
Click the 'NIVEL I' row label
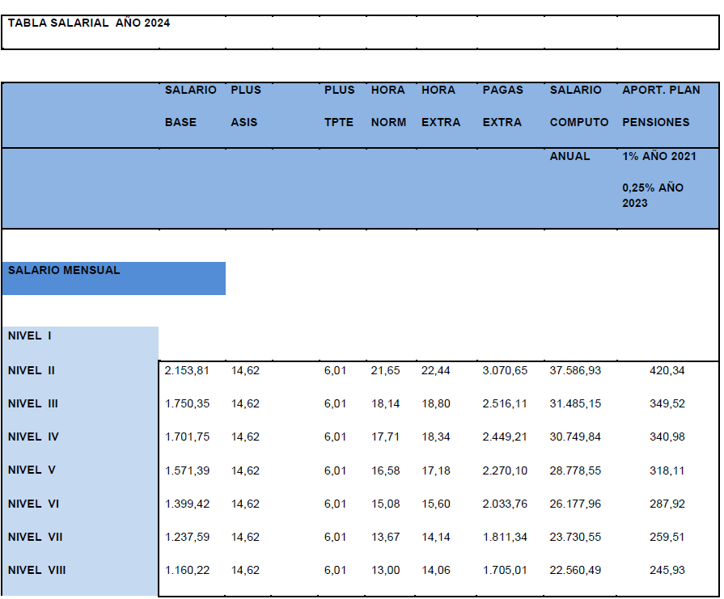[x=29, y=335]
